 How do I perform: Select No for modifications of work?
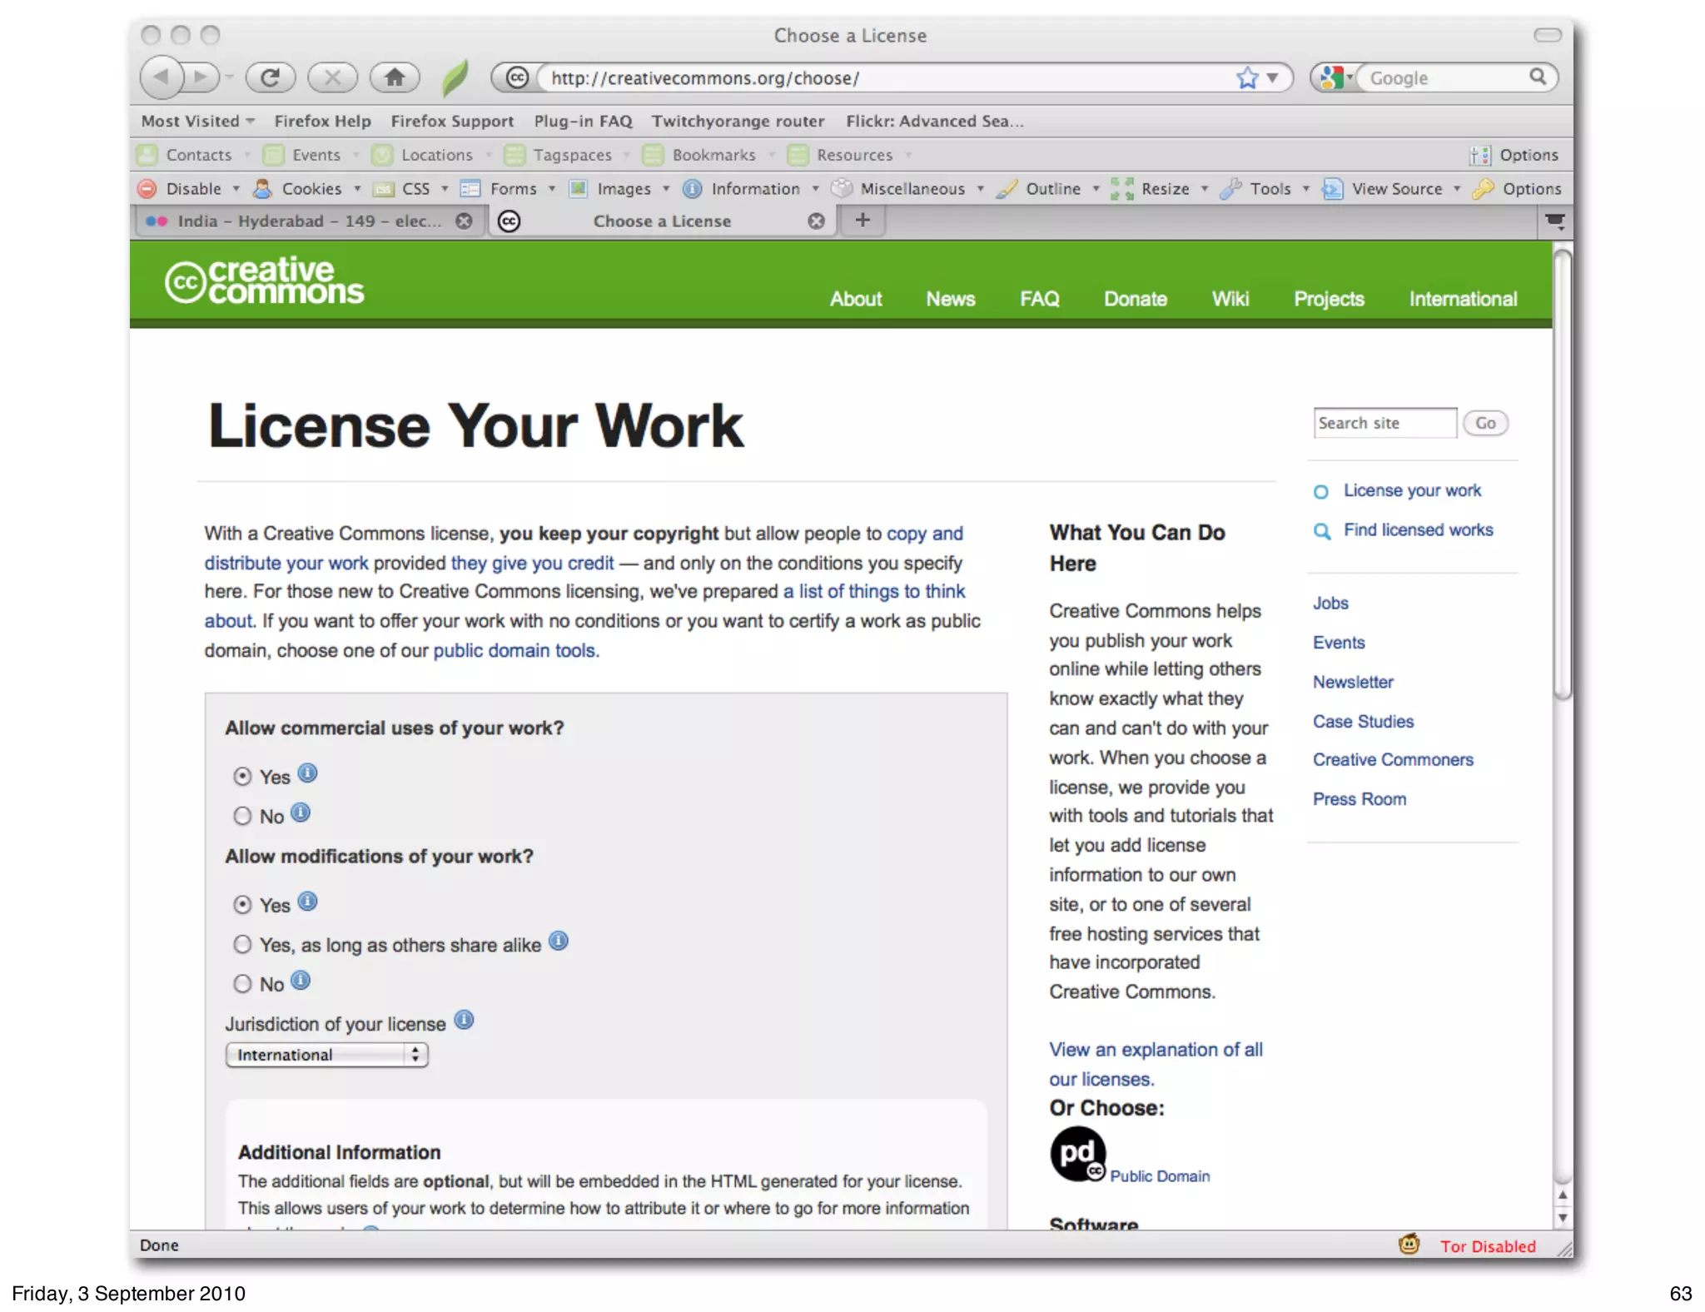pos(242,985)
